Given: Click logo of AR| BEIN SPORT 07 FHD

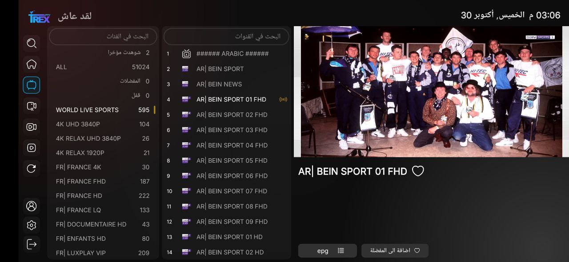Looking at the screenshot, I should point(186,191).
